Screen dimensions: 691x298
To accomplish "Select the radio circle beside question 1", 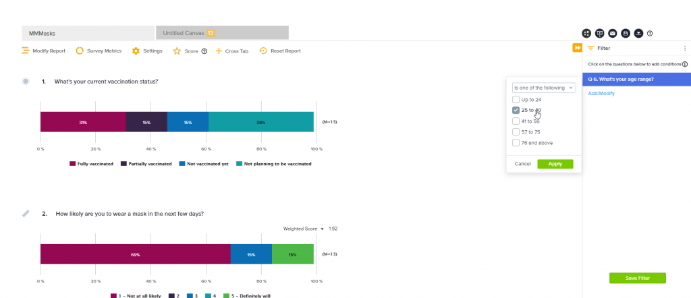I will (26, 82).
